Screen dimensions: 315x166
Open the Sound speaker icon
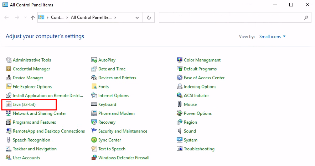click(180, 131)
